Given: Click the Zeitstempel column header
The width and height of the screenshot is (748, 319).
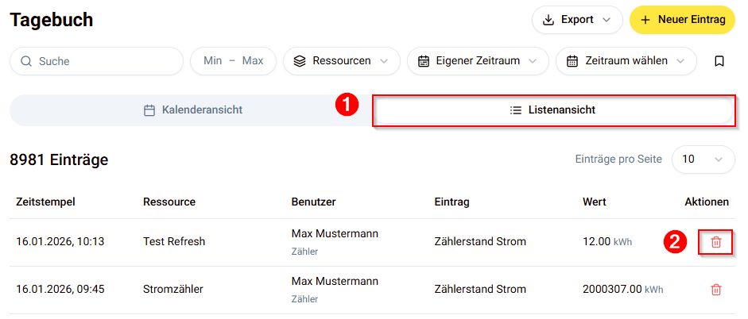Looking at the screenshot, I should [45, 202].
